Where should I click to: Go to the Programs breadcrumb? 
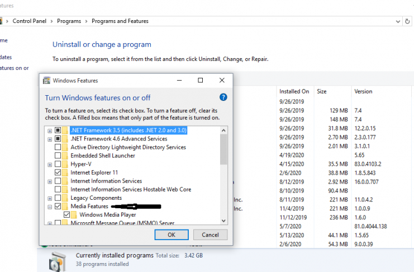point(69,21)
